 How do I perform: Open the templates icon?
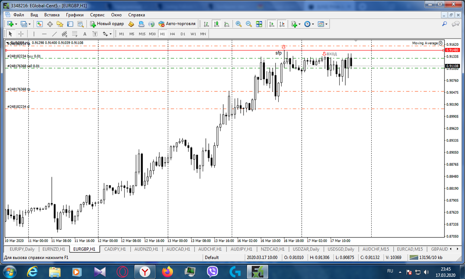coord(321,24)
